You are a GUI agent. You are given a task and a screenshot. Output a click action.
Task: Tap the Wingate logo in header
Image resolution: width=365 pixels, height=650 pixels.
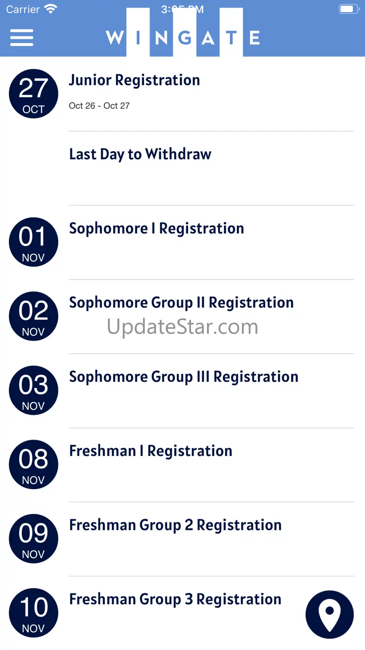click(x=183, y=32)
